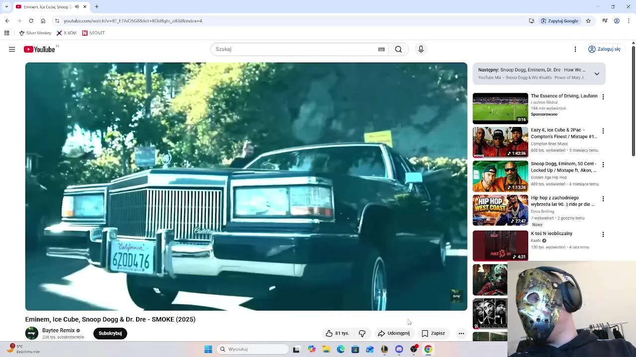The image size is (636, 357).
Task: Click the Zaloguj się sign-in button
Action: (604, 49)
